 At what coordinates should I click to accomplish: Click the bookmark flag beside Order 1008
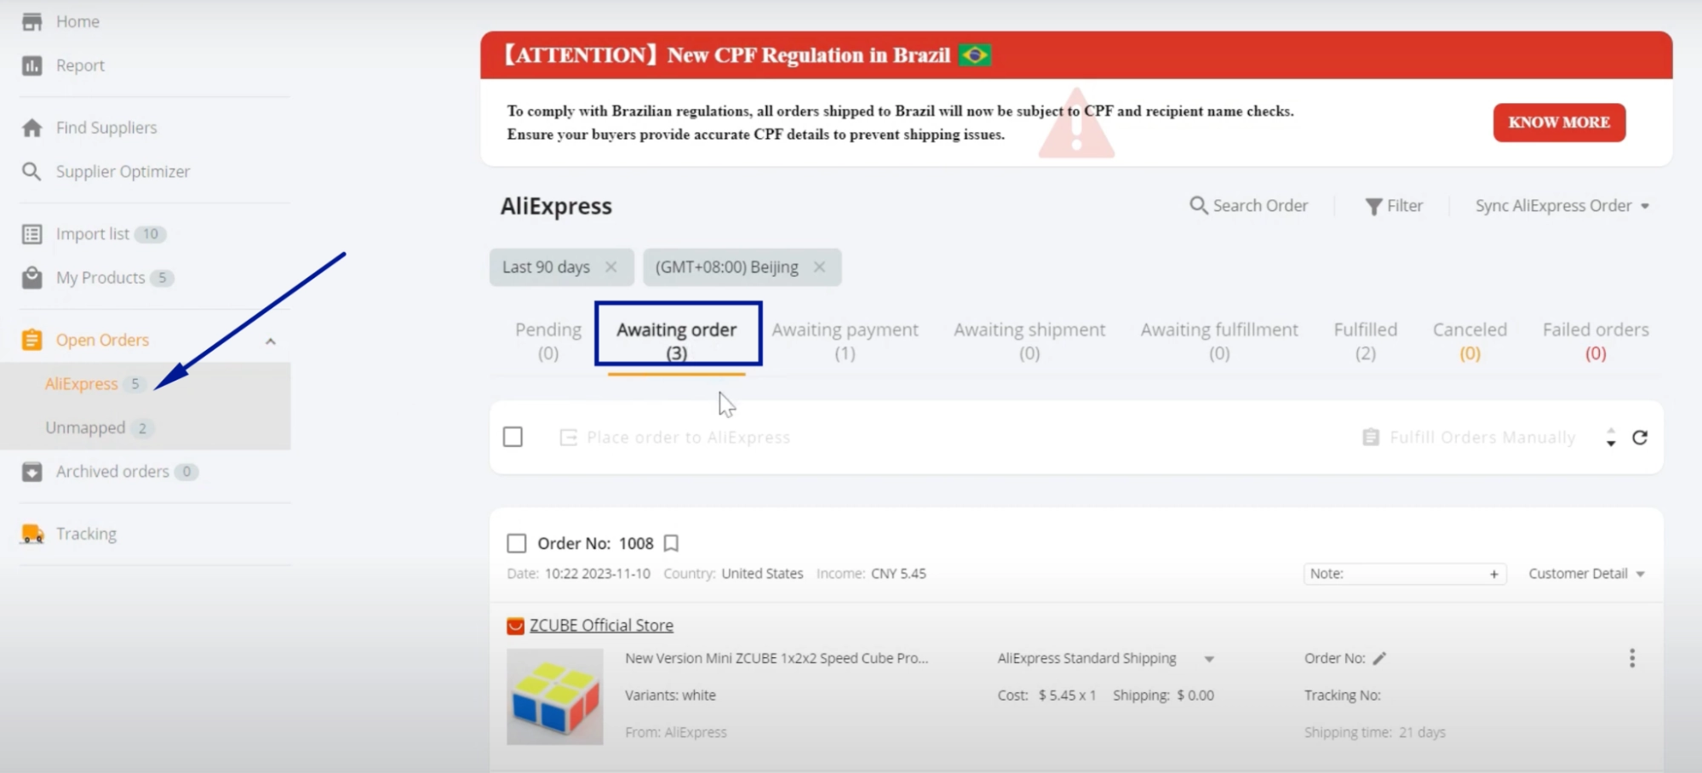click(671, 543)
